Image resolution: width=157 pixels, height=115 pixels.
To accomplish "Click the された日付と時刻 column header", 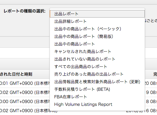I will coord(16,74).
